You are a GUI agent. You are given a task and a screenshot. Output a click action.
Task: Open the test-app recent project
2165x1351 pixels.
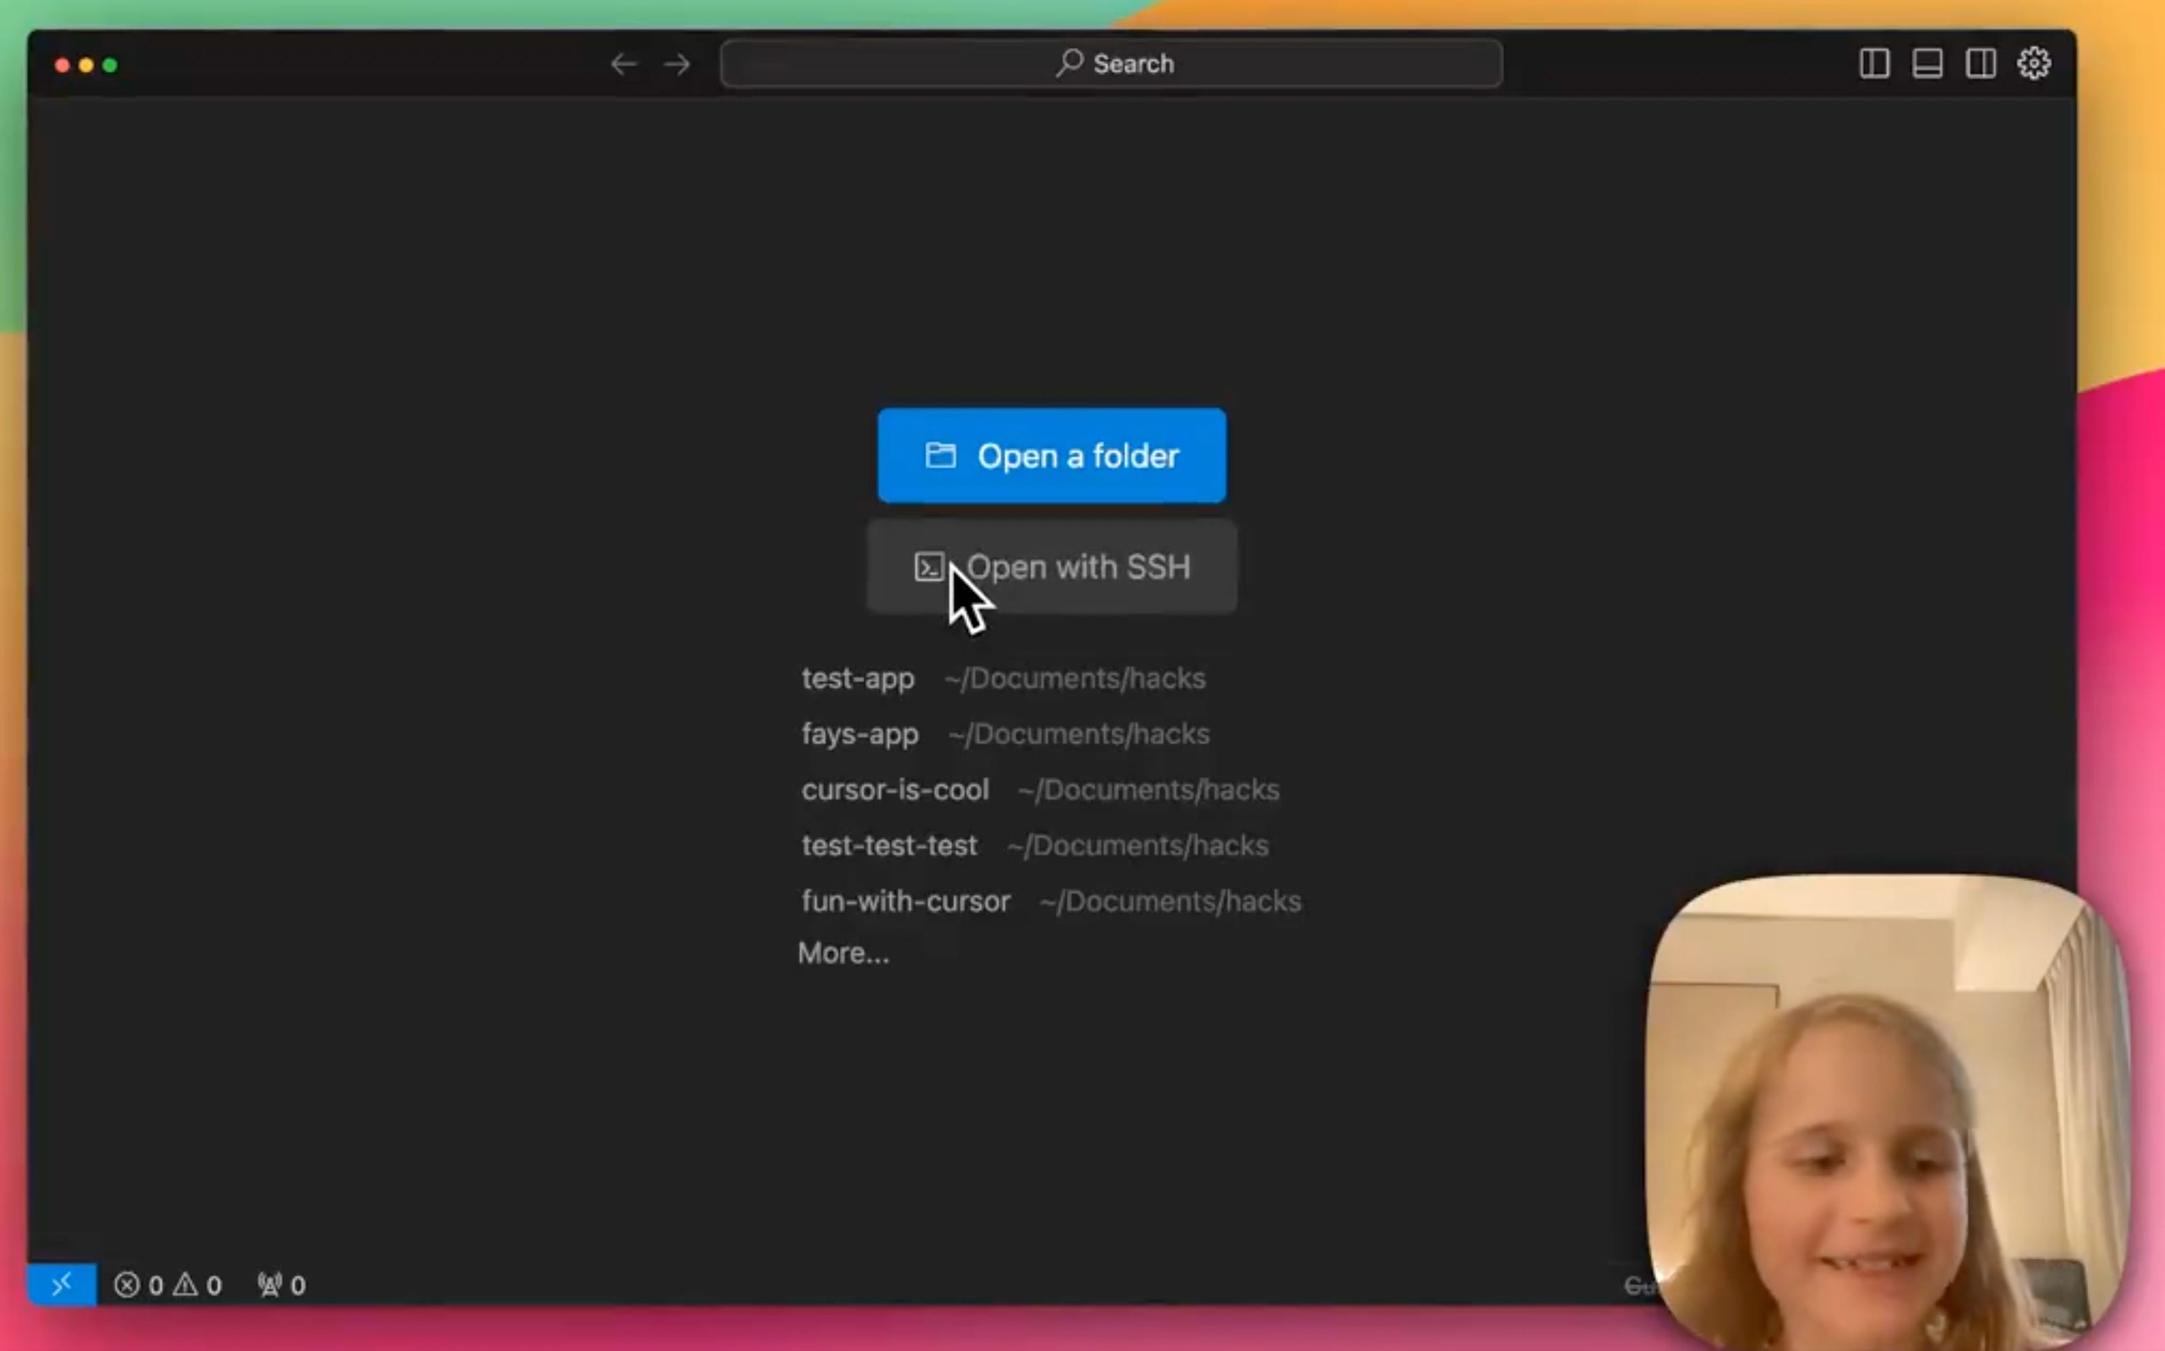tap(857, 678)
